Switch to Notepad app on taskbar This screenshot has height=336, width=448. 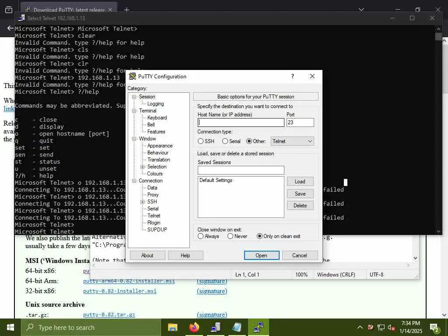(237, 327)
